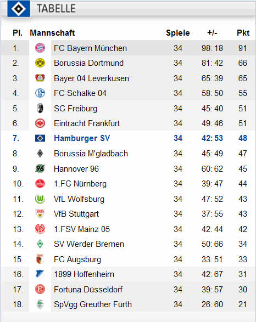Open the Hamburger SV team link
This screenshot has height=322, width=256.
pos(82,138)
